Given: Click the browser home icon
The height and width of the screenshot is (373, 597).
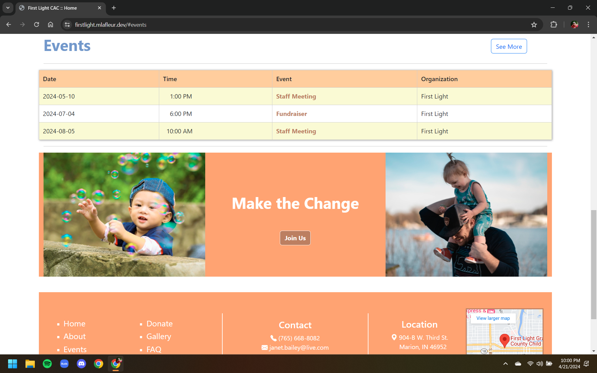Looking at the screenshot, I should click(x=50, y=25).
